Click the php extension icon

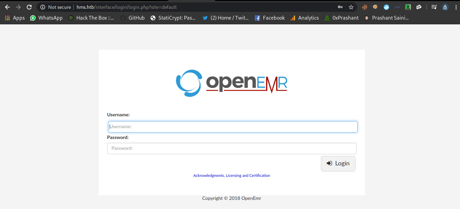[x=397, y=7]
